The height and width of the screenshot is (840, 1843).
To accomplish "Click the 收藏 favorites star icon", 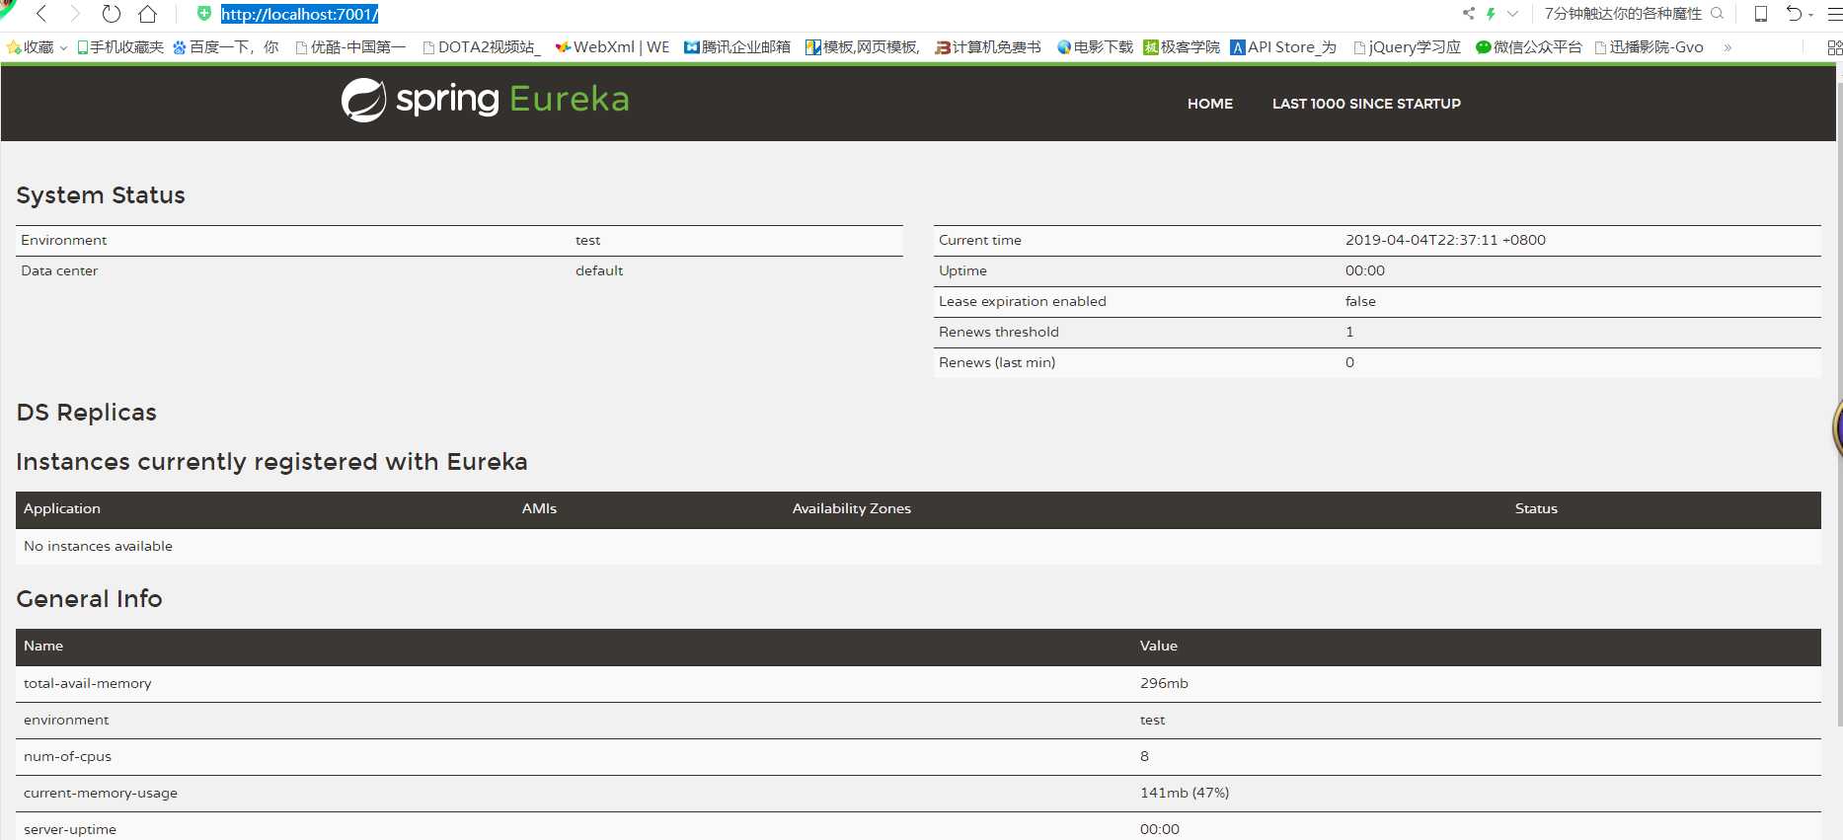I will (14, 47).
